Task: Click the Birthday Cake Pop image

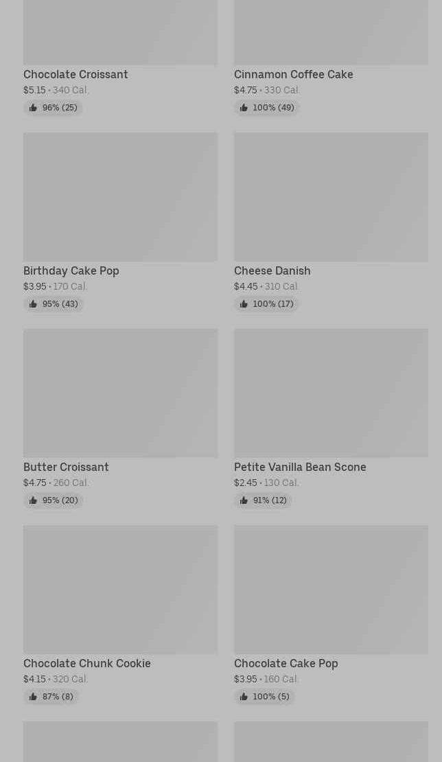Action: [x=120, y=196]
